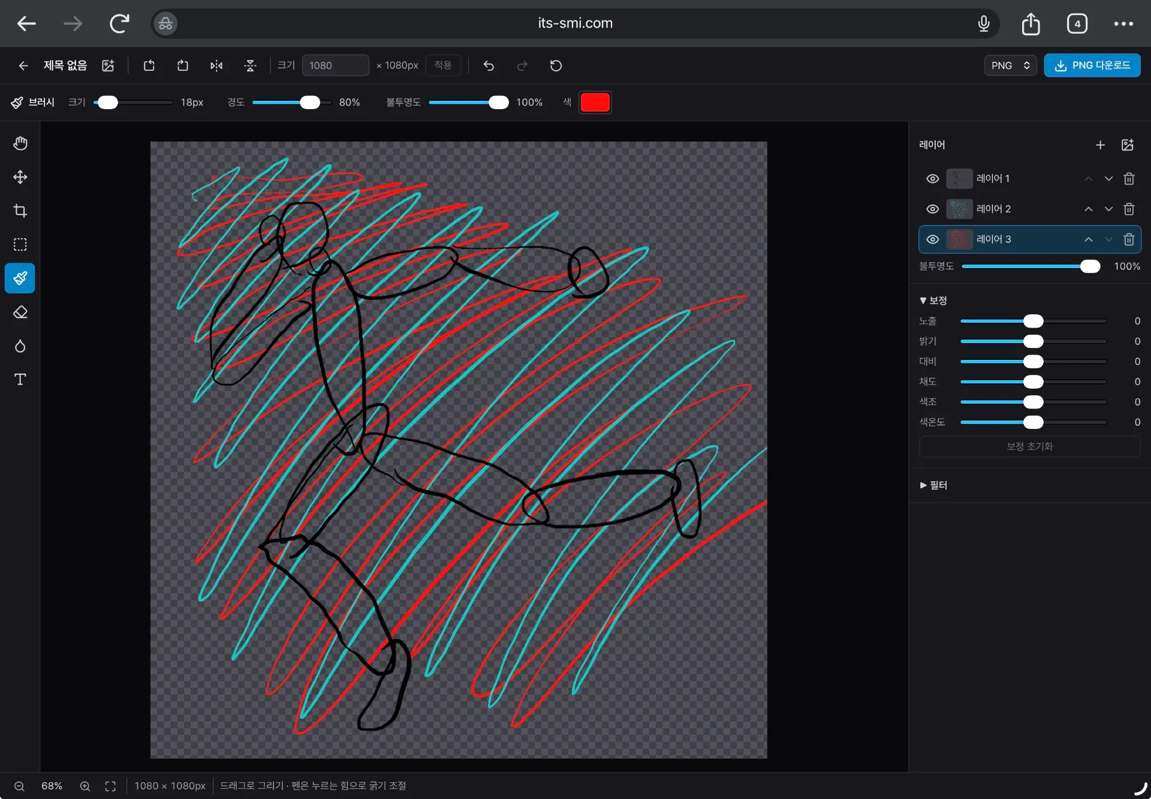Move 레이어 1 down with chevron
Screen dimensions: 1151x799
point(1108,179)
